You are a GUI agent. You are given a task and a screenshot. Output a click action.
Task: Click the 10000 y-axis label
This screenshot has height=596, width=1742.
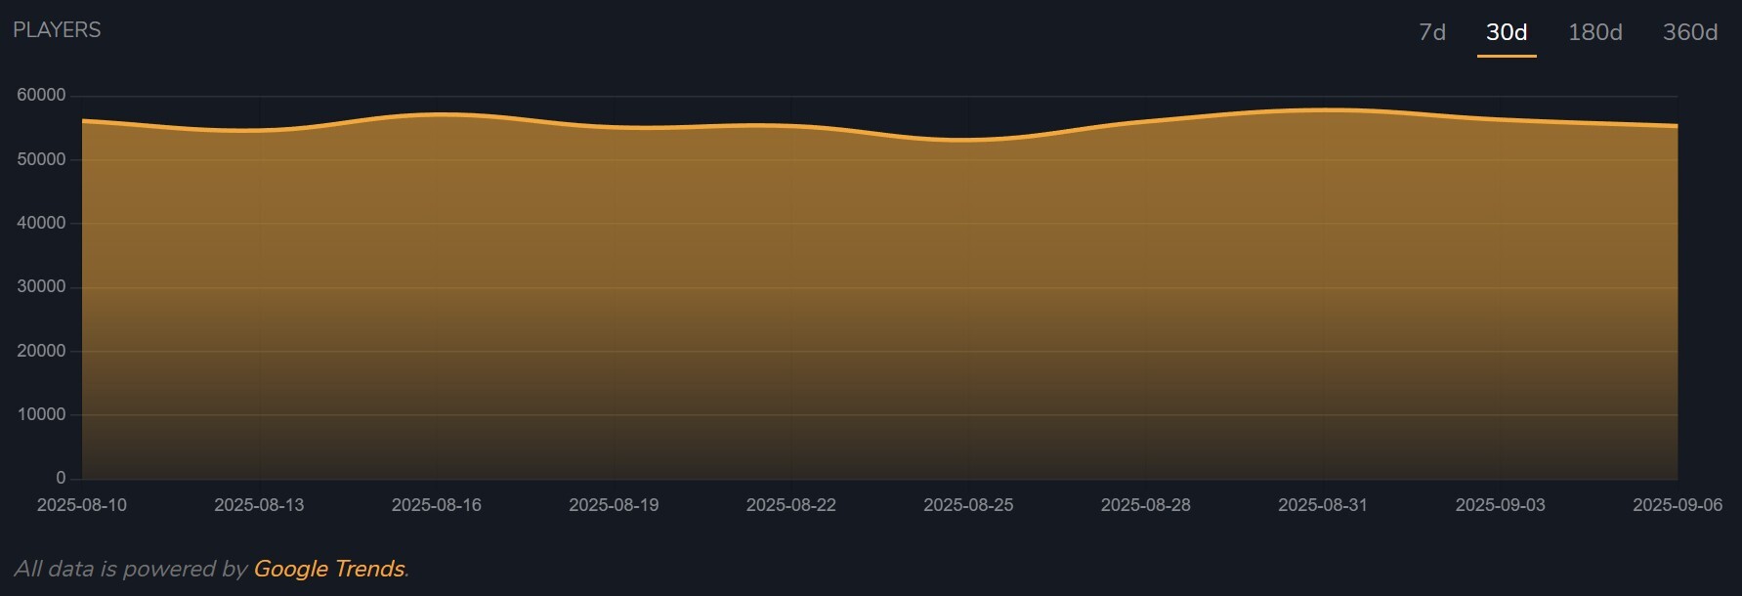(41, 414)
